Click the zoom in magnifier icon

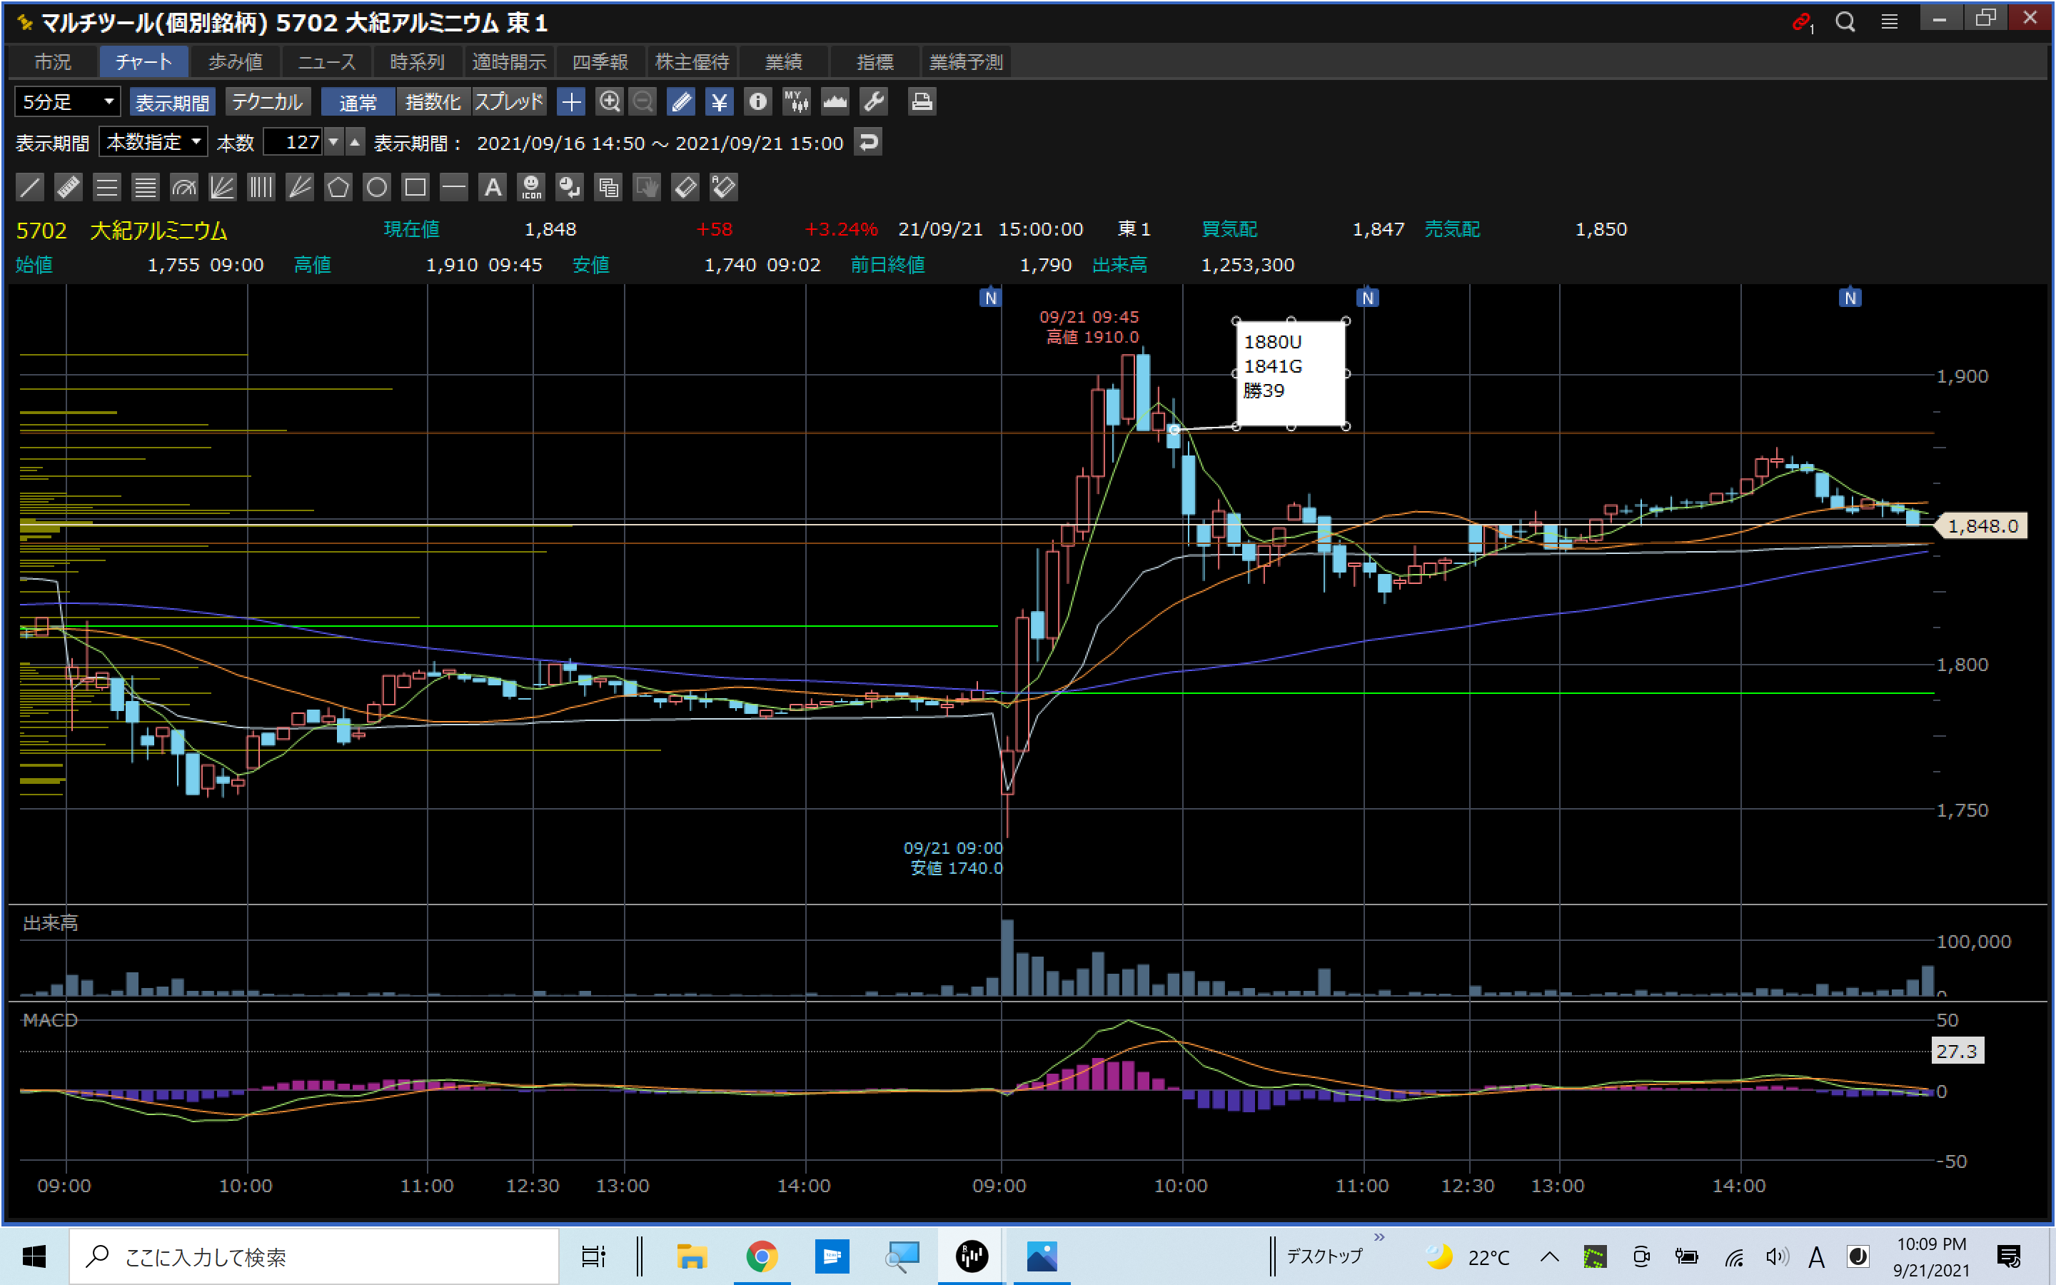tap(609, 102)
